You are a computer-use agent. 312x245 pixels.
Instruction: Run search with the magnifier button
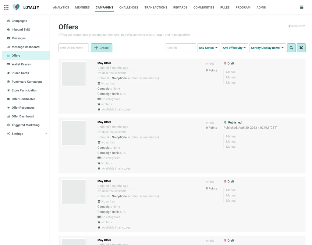tap(291, 48)
